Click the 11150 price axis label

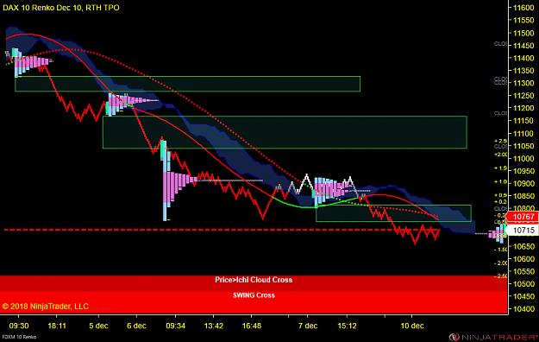point(523,121)
